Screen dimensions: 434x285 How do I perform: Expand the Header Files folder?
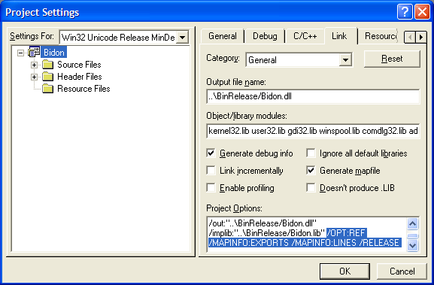click(x=34, y=77)
